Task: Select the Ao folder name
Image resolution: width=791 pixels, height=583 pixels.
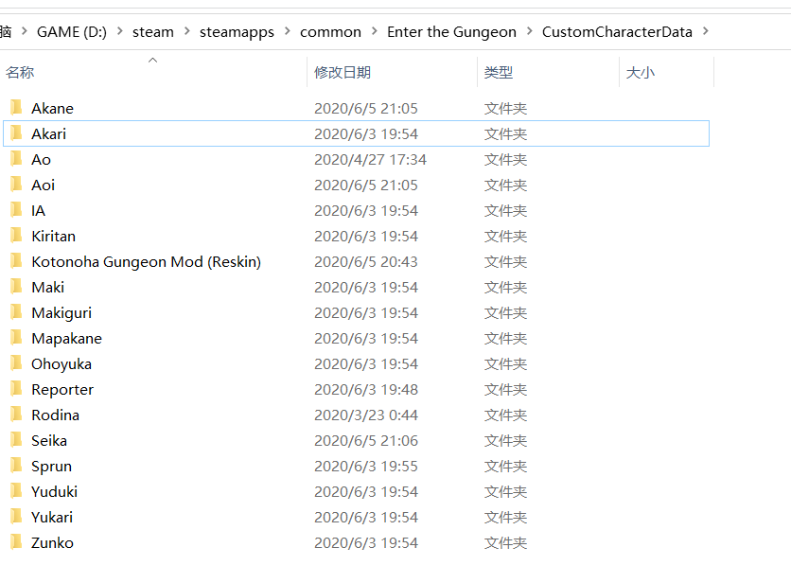Action: 41,160
